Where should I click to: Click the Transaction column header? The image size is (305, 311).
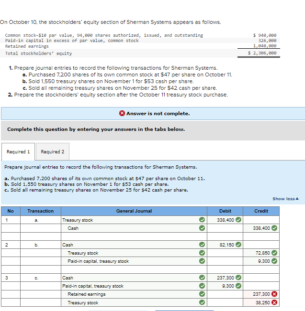click(41, 211)
